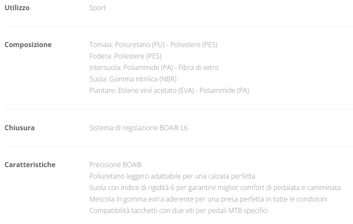The image size is (353, 224).
Task: Click the Intersuola Poliammide Fibra di vetro line
Action: pyautogui.click(x=154, y=67)
